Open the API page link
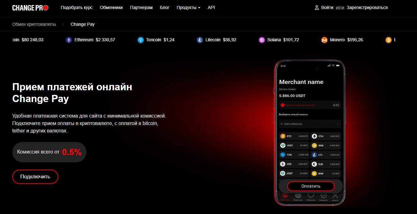417x214 pixels. pyautogui.click(x=211, y=7)
